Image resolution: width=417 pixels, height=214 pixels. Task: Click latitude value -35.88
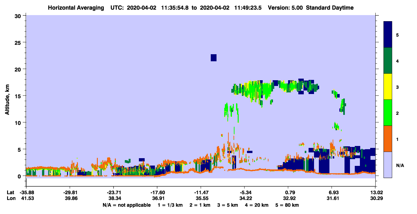(26, 193)
